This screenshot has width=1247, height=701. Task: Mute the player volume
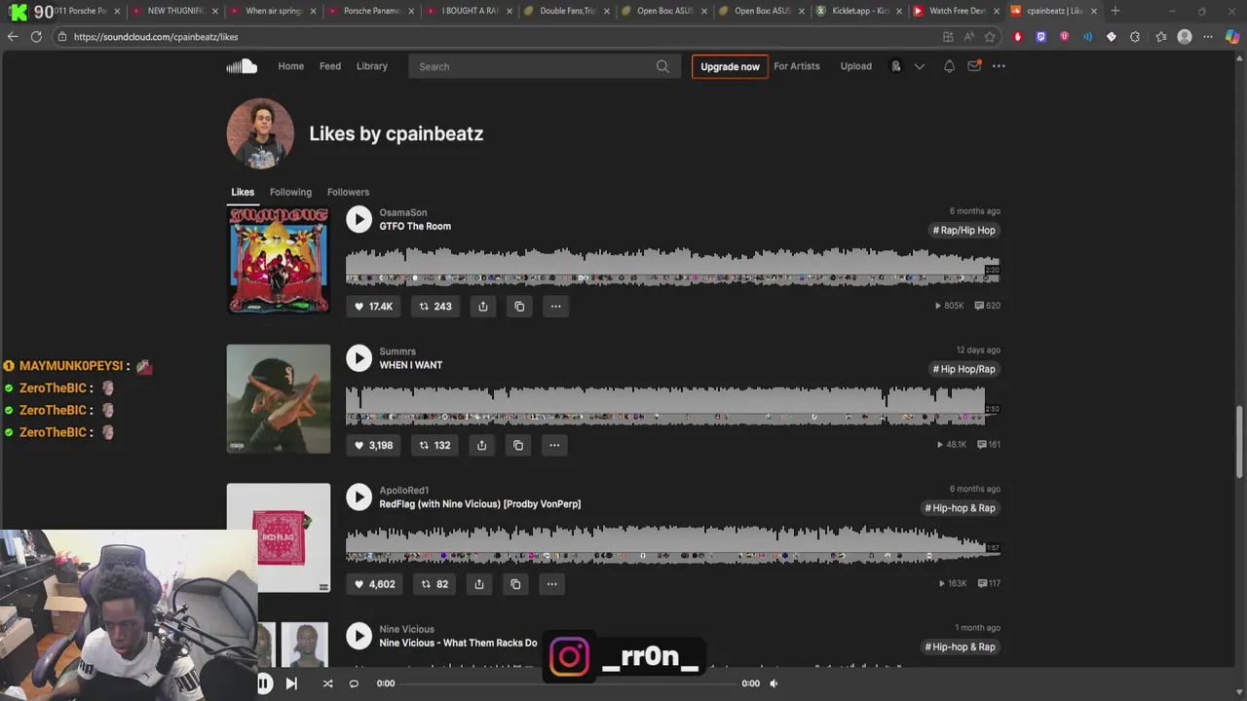(x=774, y=683)
